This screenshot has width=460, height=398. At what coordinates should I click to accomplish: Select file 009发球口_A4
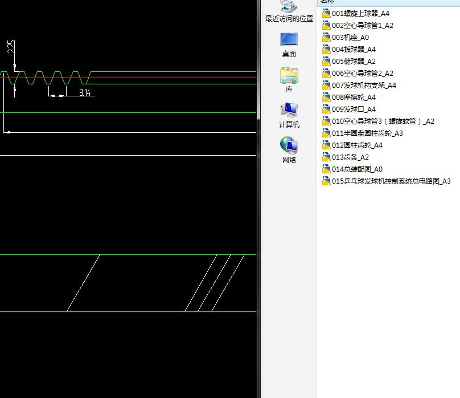click(x=349, y=109)
